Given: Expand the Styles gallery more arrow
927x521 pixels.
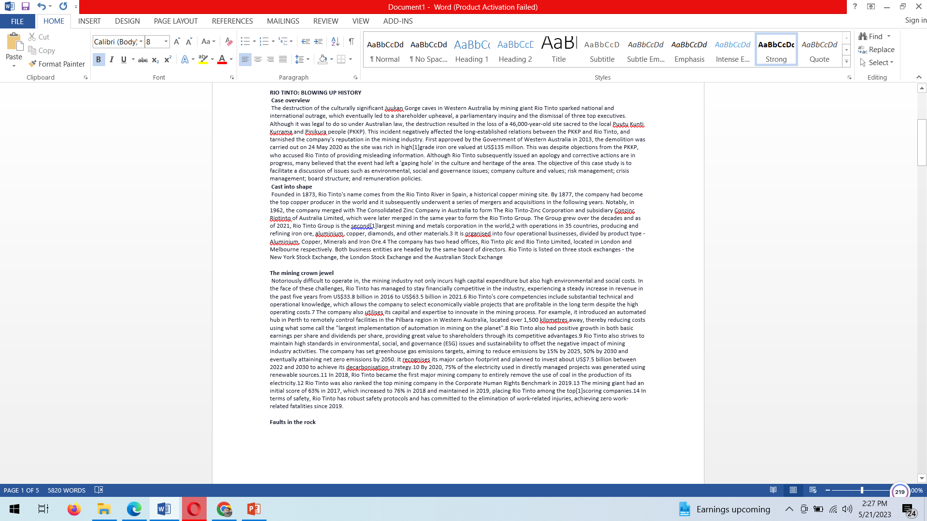Looking at the screenshot, I should 846,62.
